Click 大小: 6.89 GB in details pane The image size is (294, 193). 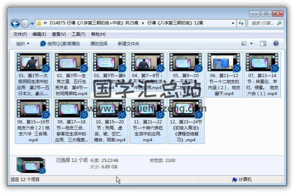tap(104, 167)
